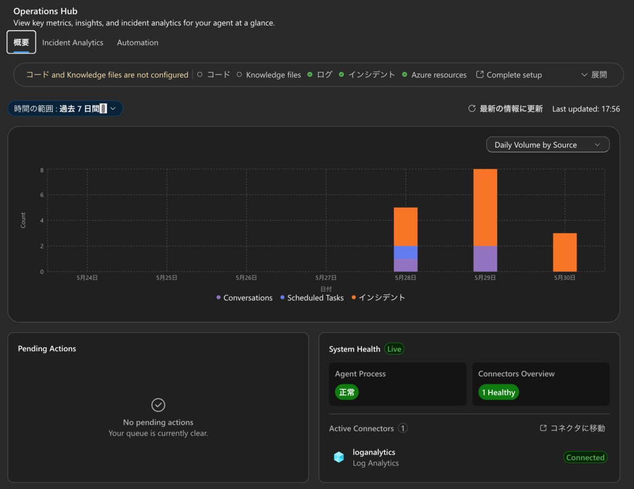
Task: Expand the setup banner with 展開
Action: click(x=594, y=75)
